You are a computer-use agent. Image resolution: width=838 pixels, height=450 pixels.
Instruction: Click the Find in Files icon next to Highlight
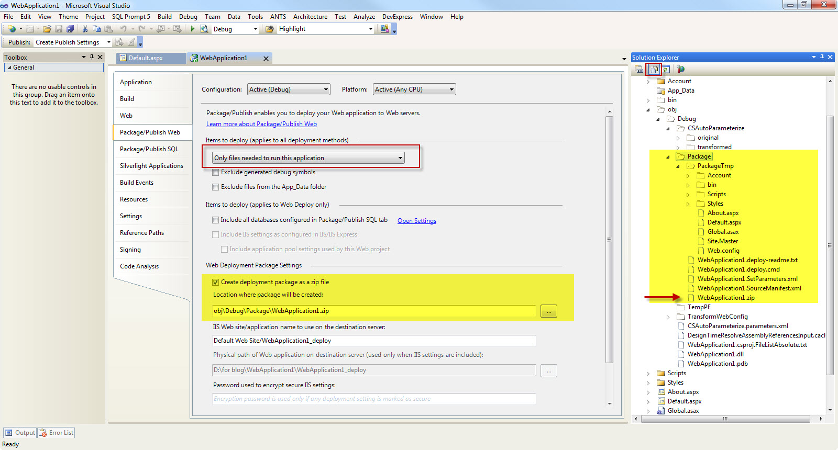click(270, 29)
